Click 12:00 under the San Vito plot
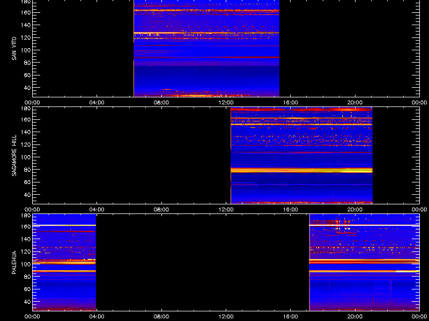 (x=226, y=103)
